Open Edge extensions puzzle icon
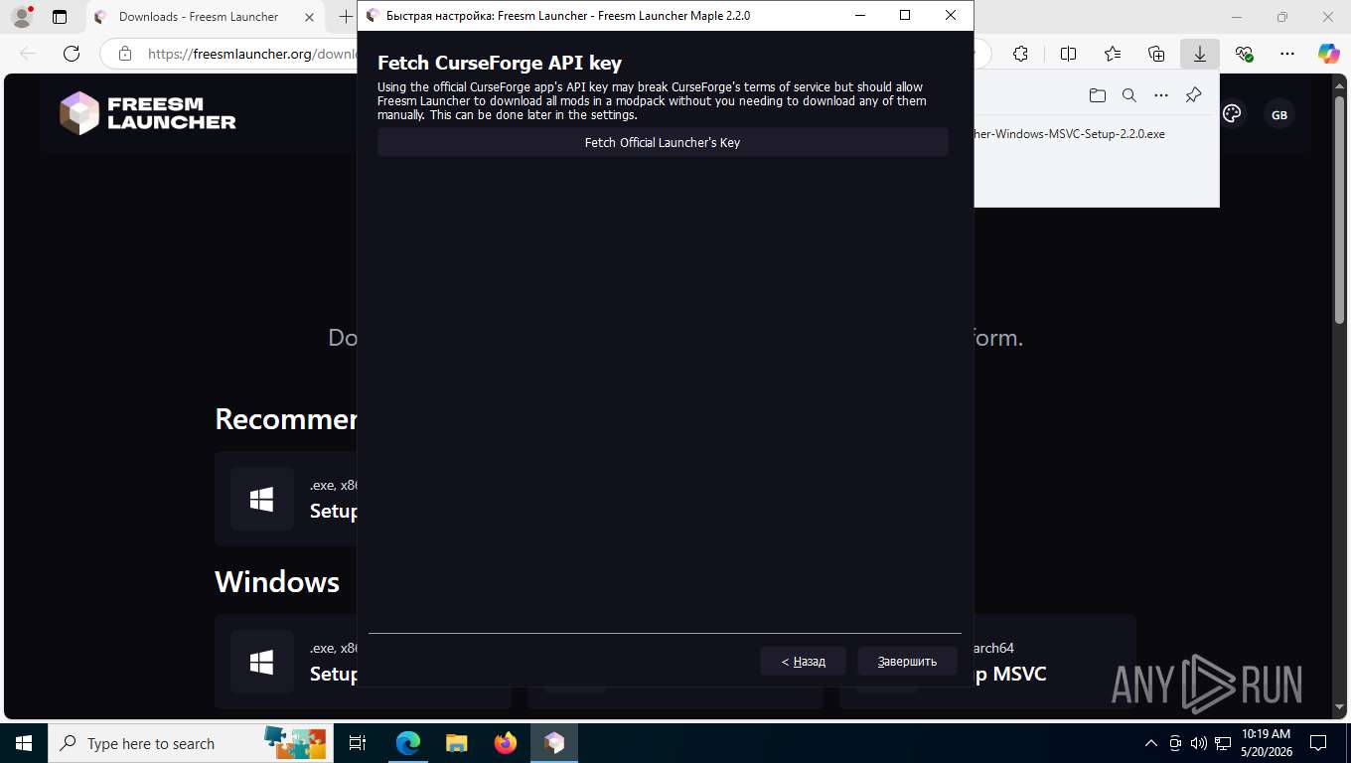 1020,54
